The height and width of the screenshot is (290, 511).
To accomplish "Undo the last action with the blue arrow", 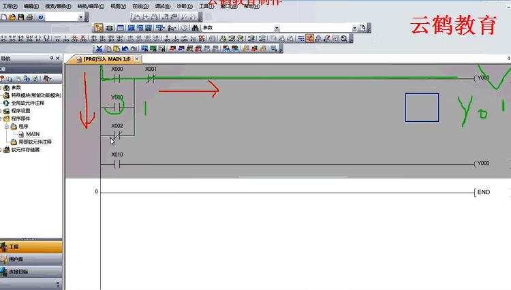I will (125, 49).
